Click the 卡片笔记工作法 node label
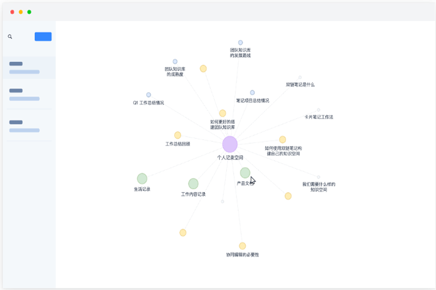The width and height of the screenshot is (436, 290). click(x=319, y=117)
